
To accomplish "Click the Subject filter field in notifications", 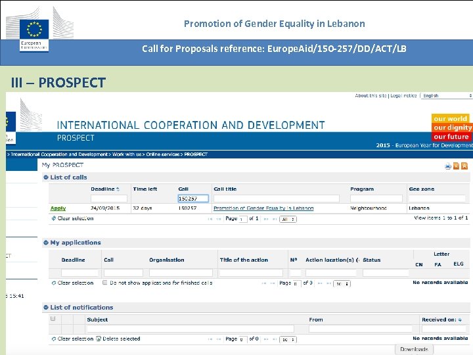I will (x=191, y=329).
